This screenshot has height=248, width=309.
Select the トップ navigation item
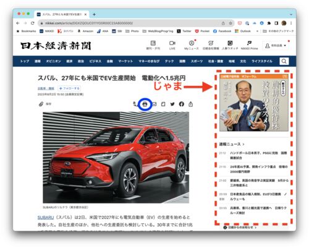point(25,61)
